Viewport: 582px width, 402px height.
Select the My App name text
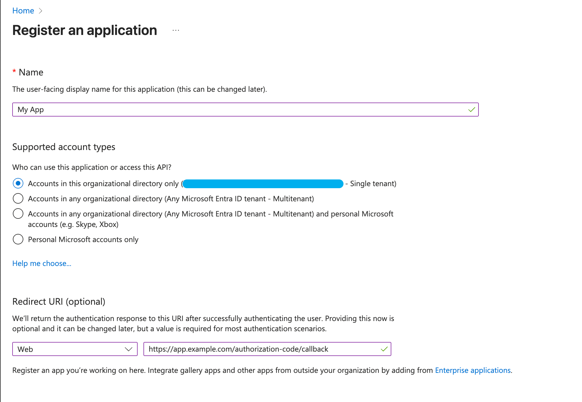(31, 110)
